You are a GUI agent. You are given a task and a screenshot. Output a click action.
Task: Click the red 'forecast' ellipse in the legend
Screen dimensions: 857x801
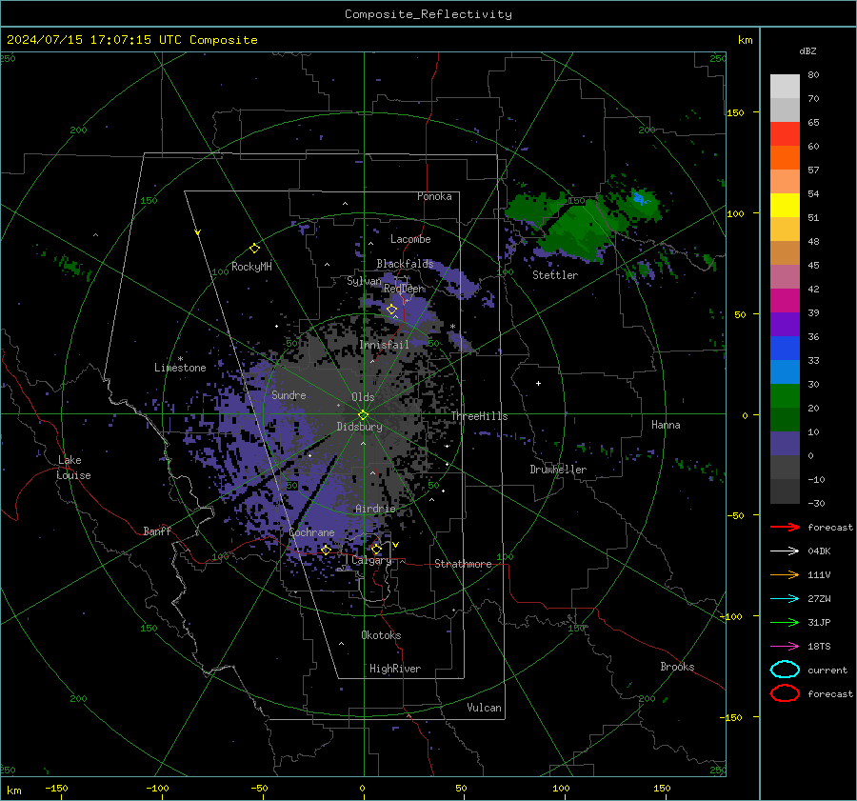785,693
